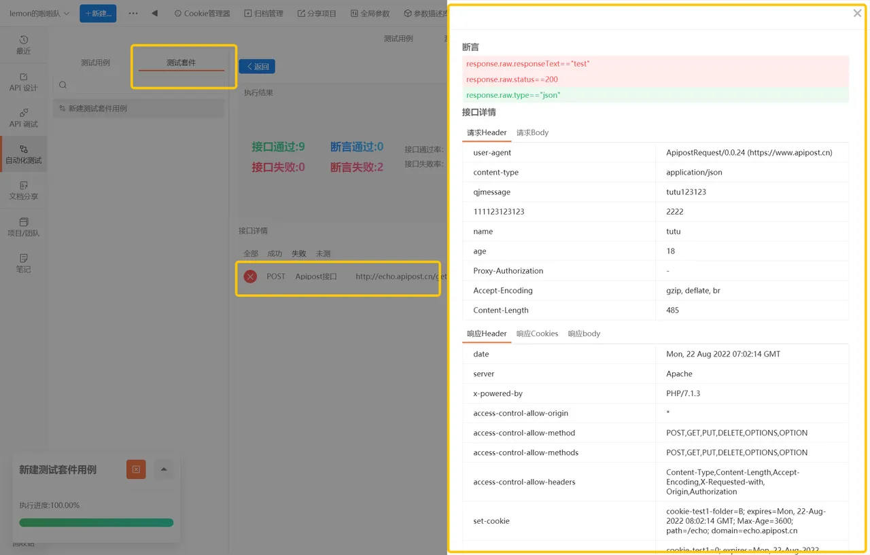This screenshot has height=555, width=870.
Task: Open 文档分享 in the sidebar
Action: tap(24, 190)
